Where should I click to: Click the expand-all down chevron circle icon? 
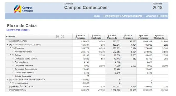point(57,37)
